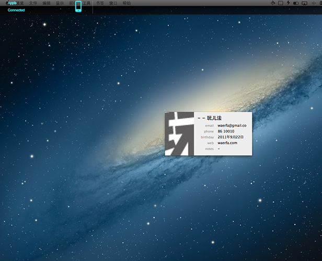Click the birthday value 2011年9月22日
This screenshot has width=322, height=261.
click(231, 137)
